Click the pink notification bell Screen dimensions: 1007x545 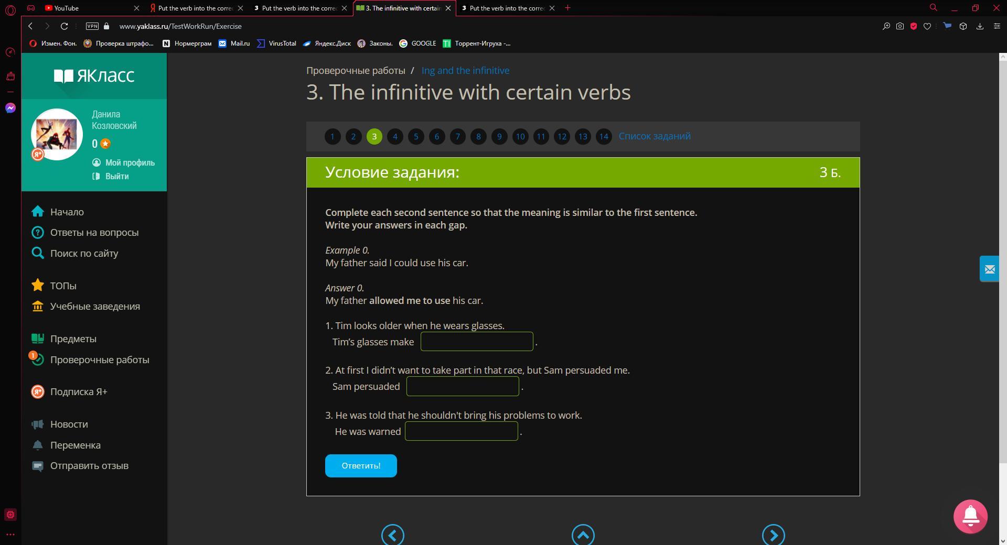tap(970, 516)
